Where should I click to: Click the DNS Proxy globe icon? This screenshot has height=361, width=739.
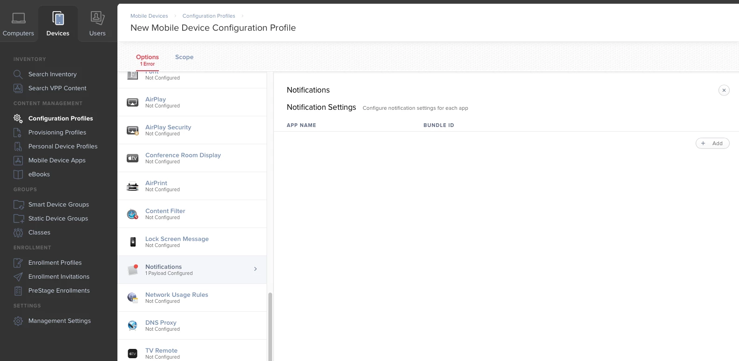[x=133, y=326]
